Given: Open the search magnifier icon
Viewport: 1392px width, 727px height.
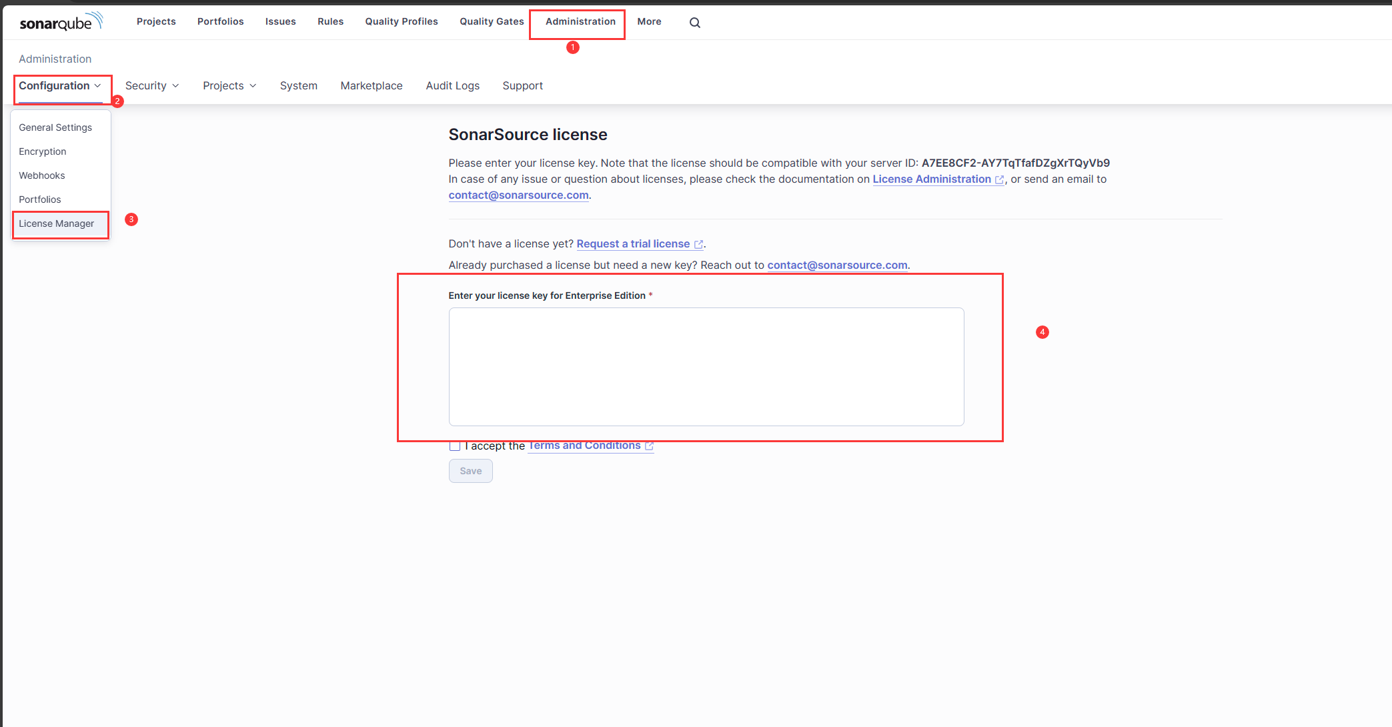Looking at the screenshot, I should [694, 23].
